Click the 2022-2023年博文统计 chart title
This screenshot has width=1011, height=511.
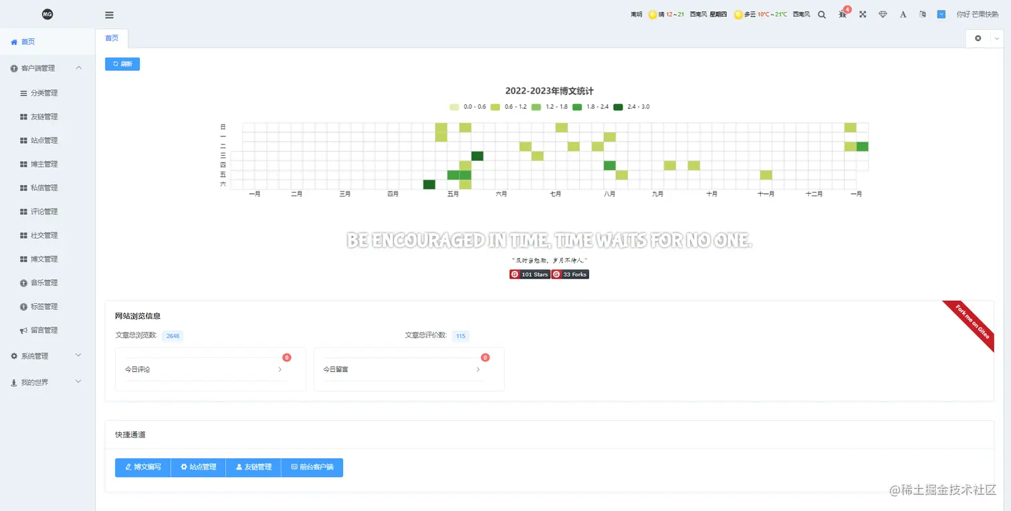pyautogui.click(x=550, y=91)
